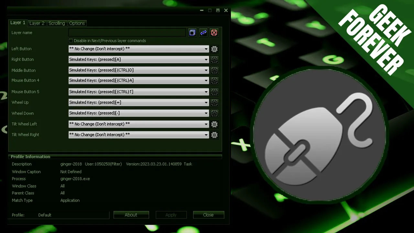Close the window with the X icon
The height and width of the screenshot is (233, 414).
226,10
